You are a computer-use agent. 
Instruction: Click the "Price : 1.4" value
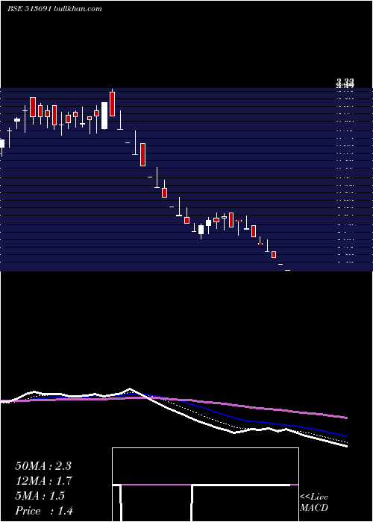44,511
